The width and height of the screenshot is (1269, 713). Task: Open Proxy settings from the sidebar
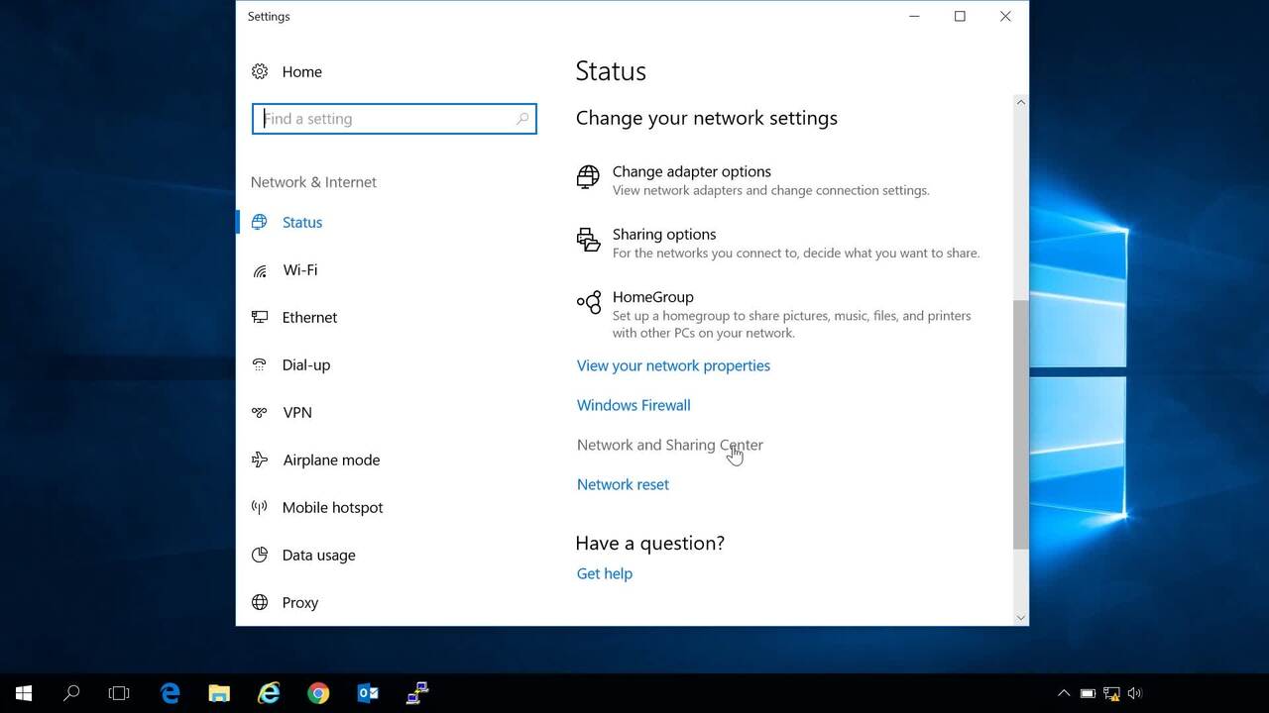(299, 603)
